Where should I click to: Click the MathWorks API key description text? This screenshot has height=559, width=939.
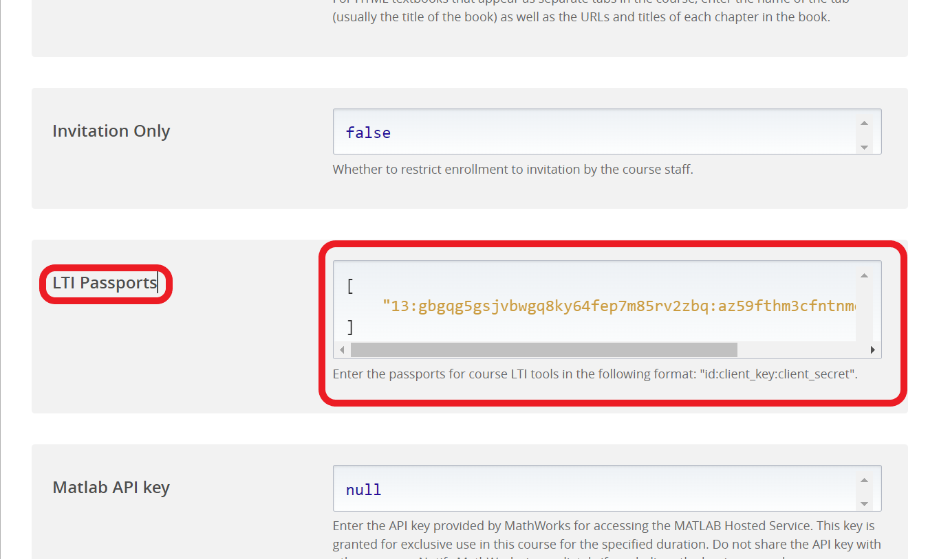[x=603, y=535]
